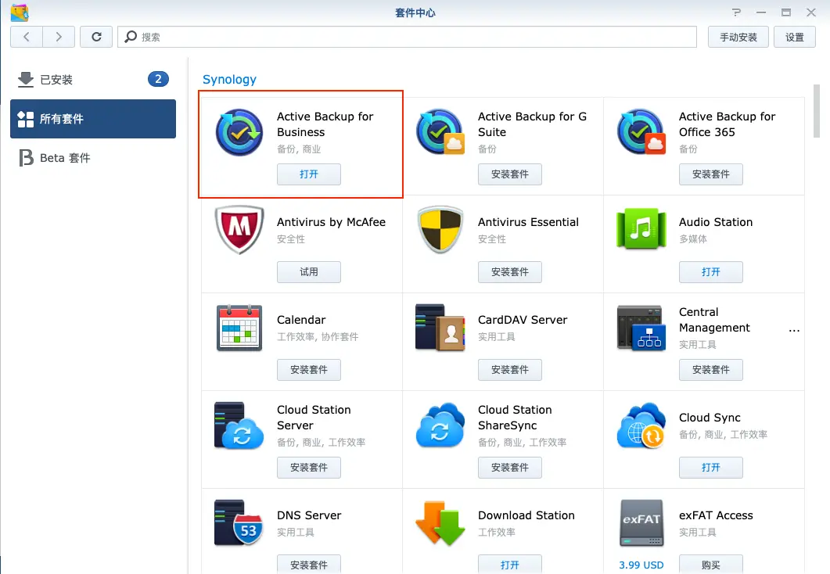
Task: Click the Synology section heading
Action: coord(229,79)
